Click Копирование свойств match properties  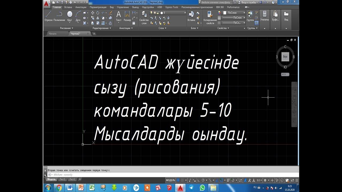click(210, 18)
